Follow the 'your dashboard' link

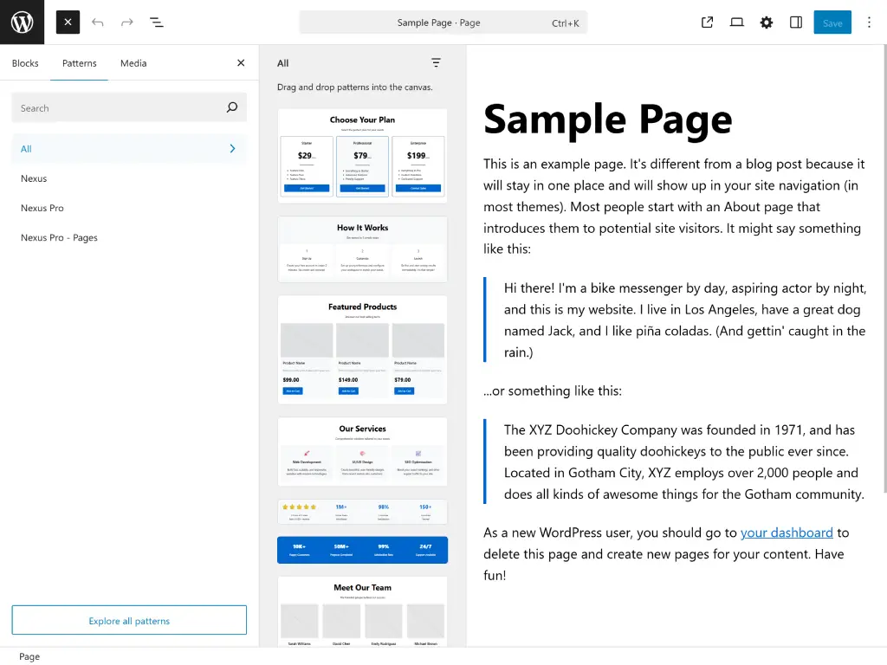[787, 533]
